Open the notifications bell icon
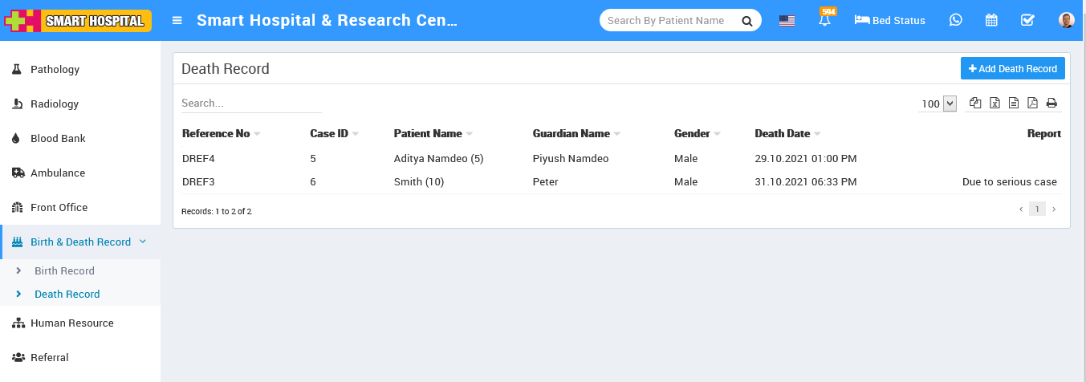Image resolution: width=1086 pixels, height=382 pixels. 824,21
